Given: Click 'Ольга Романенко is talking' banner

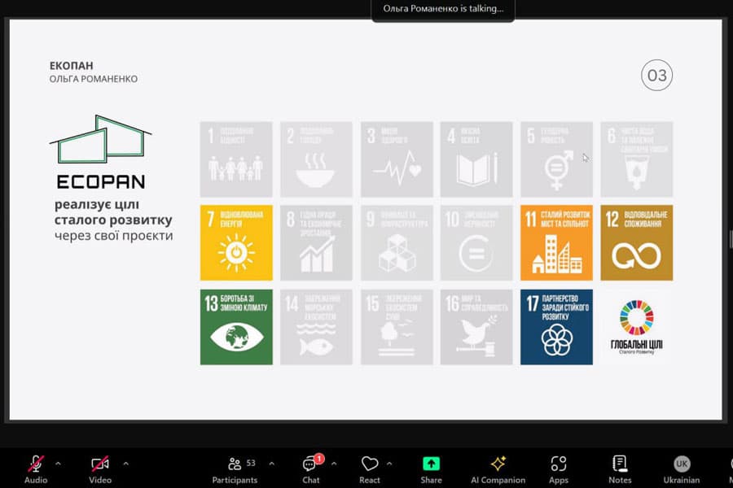Looking at the screenshot, I should [x=443, y=9].
